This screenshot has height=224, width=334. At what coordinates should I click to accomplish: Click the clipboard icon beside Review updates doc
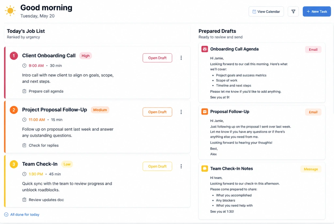pos(24,200)
